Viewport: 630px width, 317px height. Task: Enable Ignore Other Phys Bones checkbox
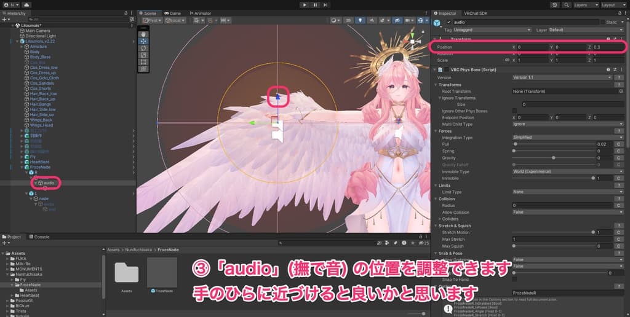click(x=514, y=111)
